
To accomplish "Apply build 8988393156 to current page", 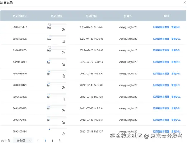I will click(161, 50).
